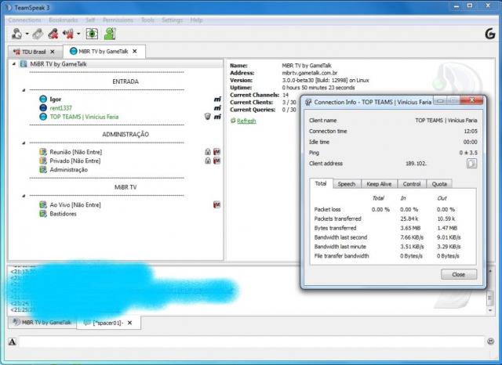Select Reunião [Não Entre] channel
The image size is (502, 365).
[75, 152]
